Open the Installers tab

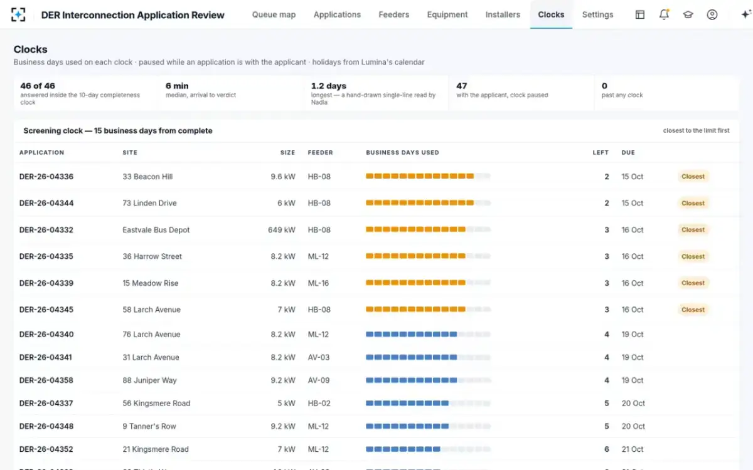coord(503,14)
